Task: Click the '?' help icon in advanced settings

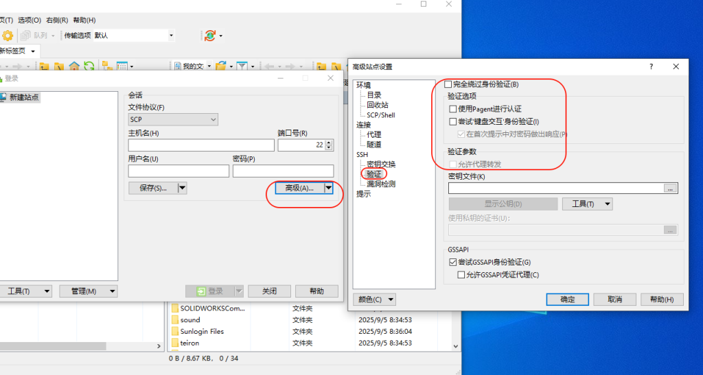Action: [x=651, y=66]
